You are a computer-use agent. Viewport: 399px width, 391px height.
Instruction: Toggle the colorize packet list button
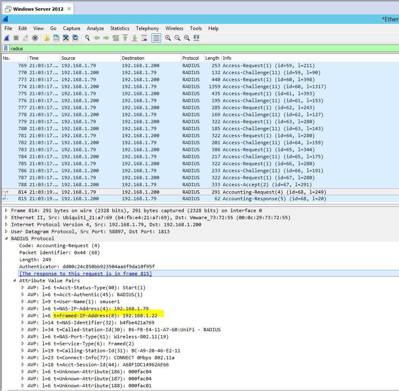point(156,38)
